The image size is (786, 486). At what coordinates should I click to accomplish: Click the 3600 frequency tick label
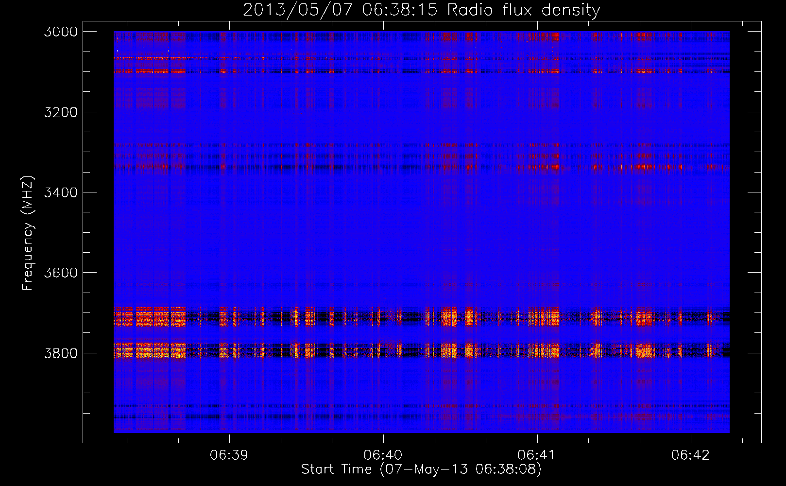pos(61,273)
